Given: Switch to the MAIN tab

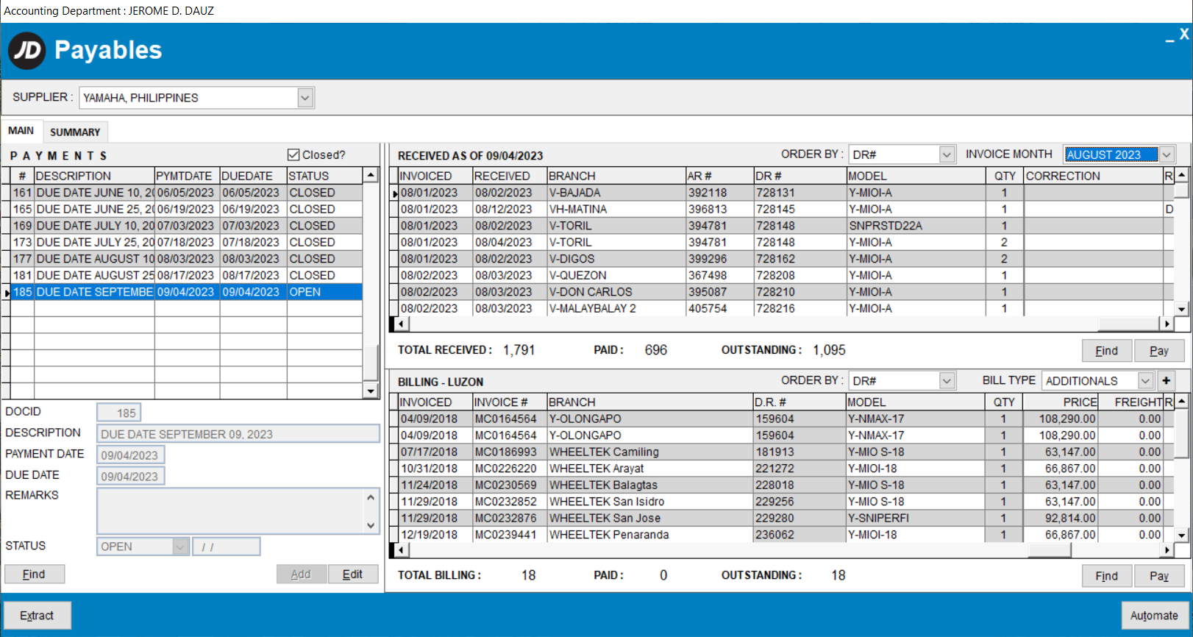Looking at the screenshot, I should [21, 130].
